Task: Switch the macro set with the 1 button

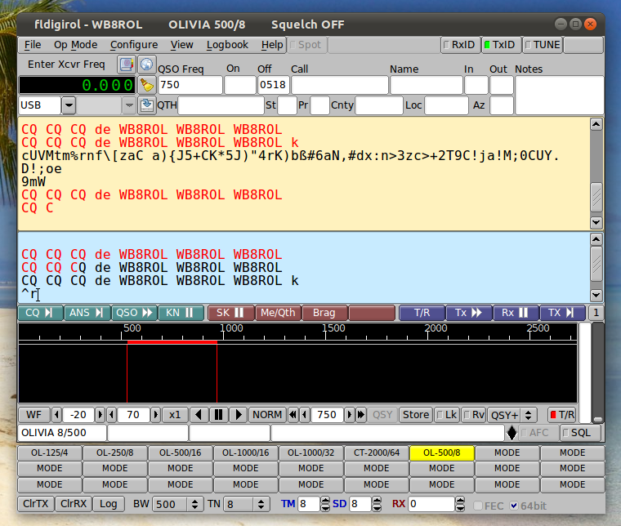Action: [x=596, y=313]
